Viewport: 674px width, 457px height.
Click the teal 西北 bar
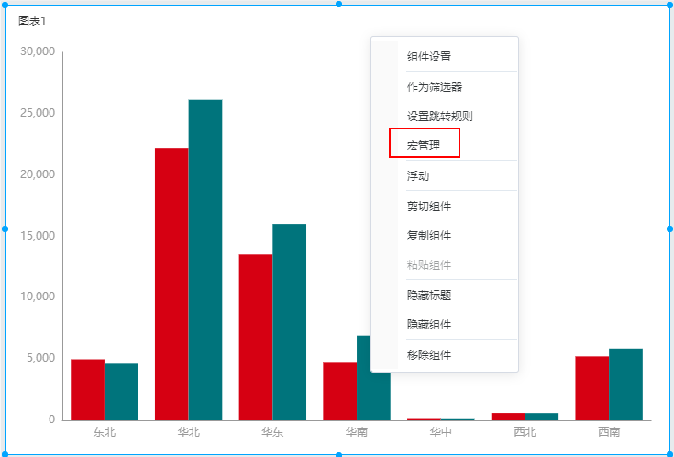(x=542, y=417)
